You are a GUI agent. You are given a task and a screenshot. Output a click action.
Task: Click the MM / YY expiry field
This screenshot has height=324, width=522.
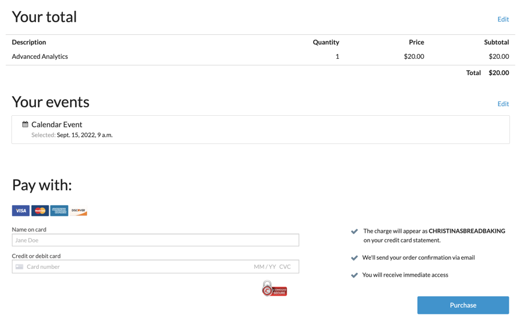click(265, 266)
